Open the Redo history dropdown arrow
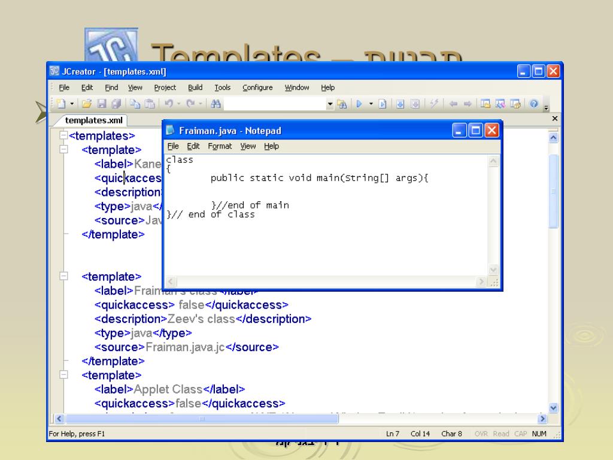 point(201,104)
